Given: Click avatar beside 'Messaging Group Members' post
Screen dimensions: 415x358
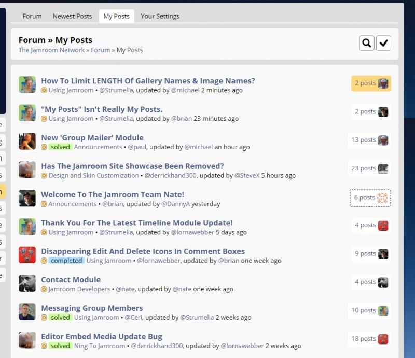Looking at the screenshot, I should (27, 311).
